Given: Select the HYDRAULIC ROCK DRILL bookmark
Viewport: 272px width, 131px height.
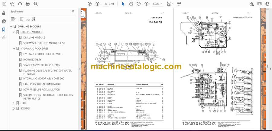Looking at the screenshot, I should coord(34,48).
